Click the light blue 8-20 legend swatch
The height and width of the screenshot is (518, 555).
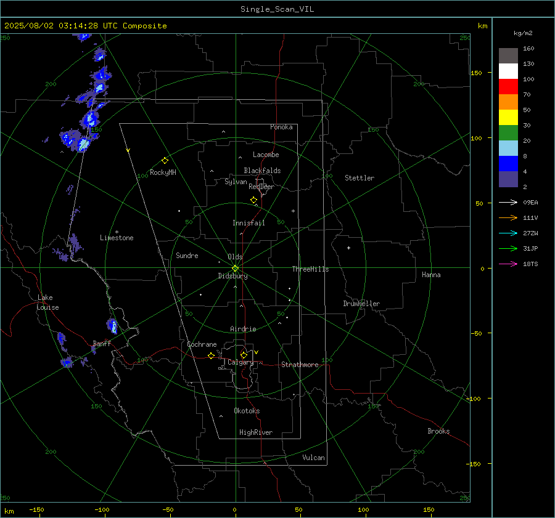point(508,148)
